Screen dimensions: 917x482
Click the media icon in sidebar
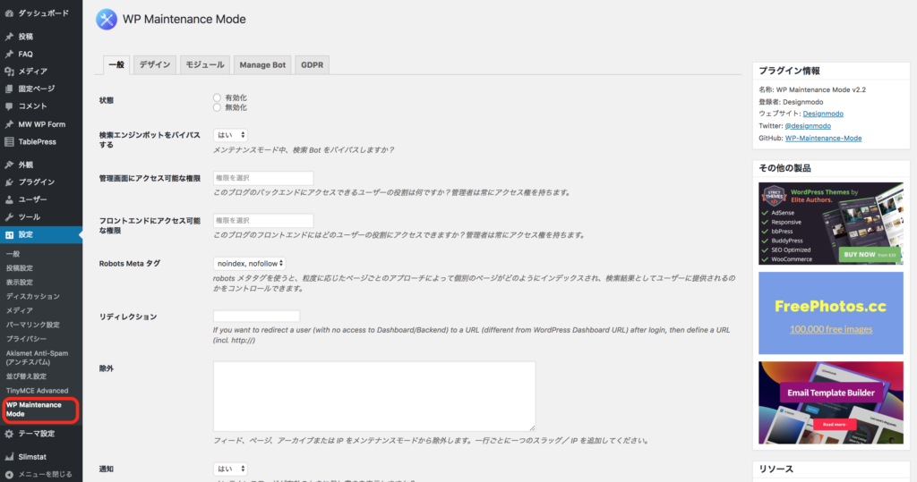coord(9,72)
